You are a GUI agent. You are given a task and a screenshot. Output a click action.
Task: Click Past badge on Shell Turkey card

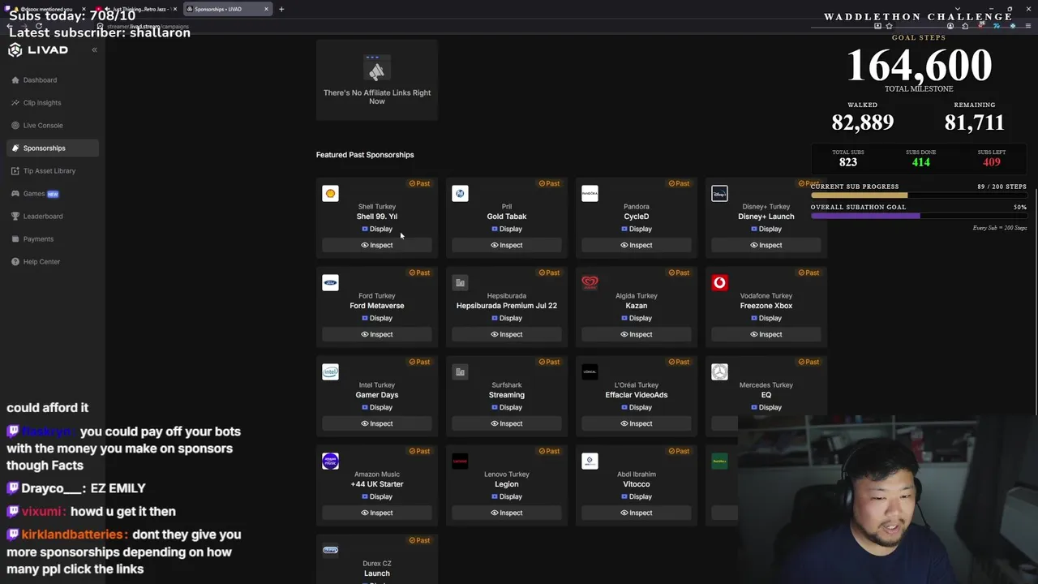click(419, 183)
